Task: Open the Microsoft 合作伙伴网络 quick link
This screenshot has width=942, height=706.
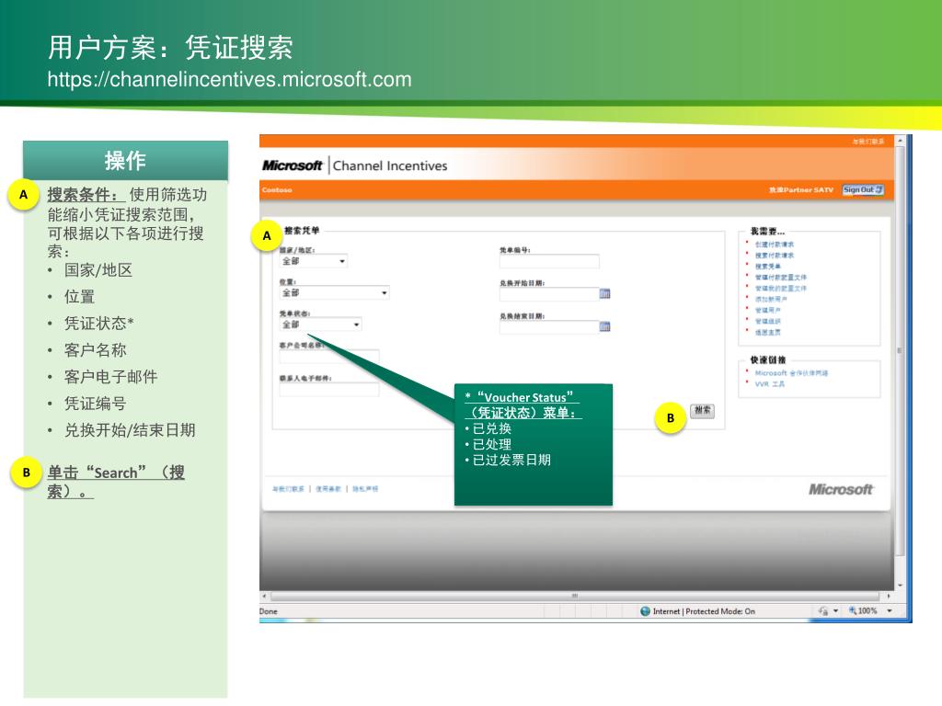Action: point(791,373)
